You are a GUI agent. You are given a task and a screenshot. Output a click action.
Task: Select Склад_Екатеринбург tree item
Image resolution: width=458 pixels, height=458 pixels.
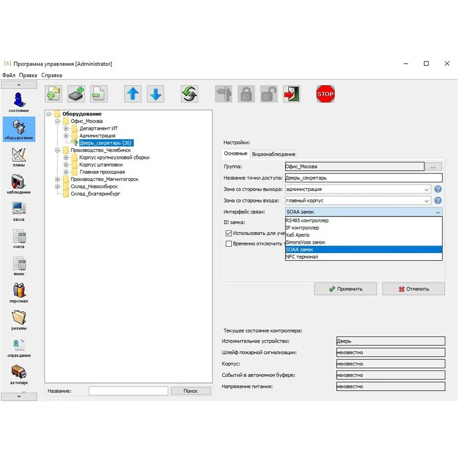click(x=95, y=194)
